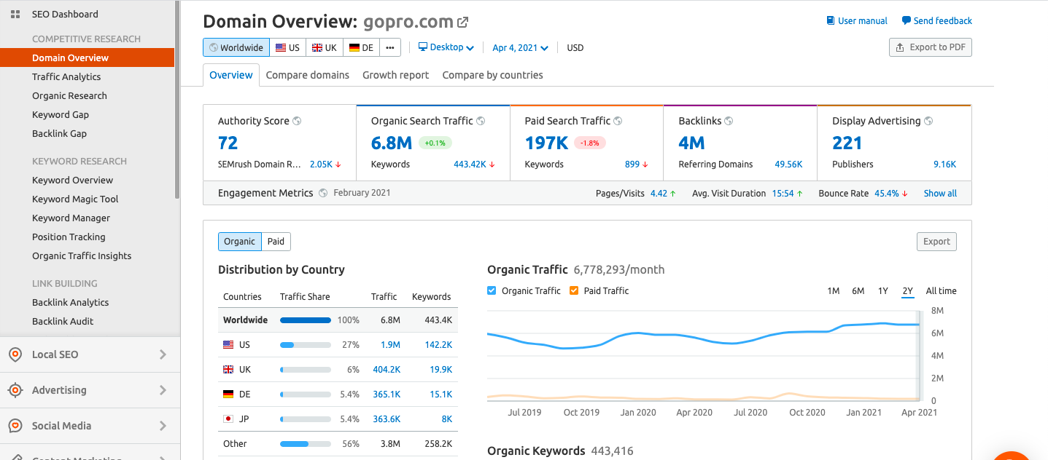The image size is (1048, 460).
Task: Click the Send feedback chat icon
Action: pyautogui.click(x=906, y=20)
